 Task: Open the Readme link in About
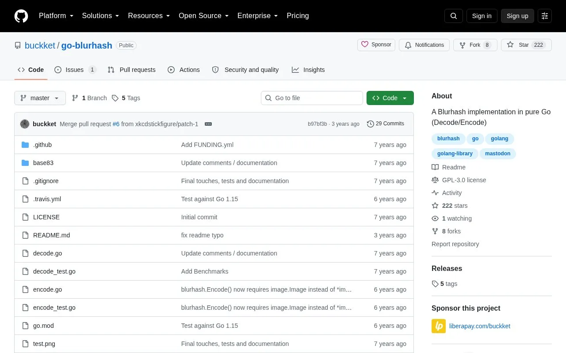click(448, 167)
